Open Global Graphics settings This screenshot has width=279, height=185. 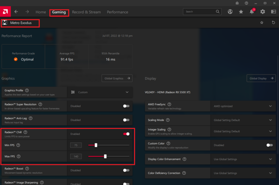[117, 78]
